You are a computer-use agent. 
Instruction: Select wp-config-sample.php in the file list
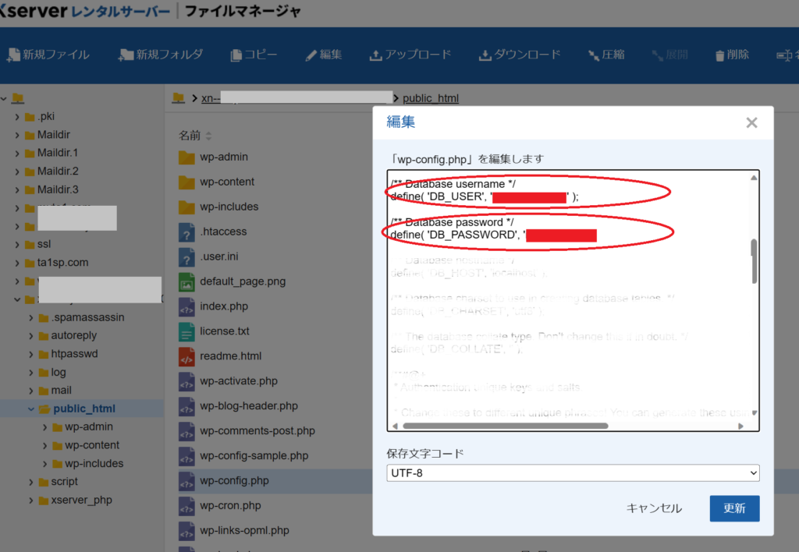254,456
